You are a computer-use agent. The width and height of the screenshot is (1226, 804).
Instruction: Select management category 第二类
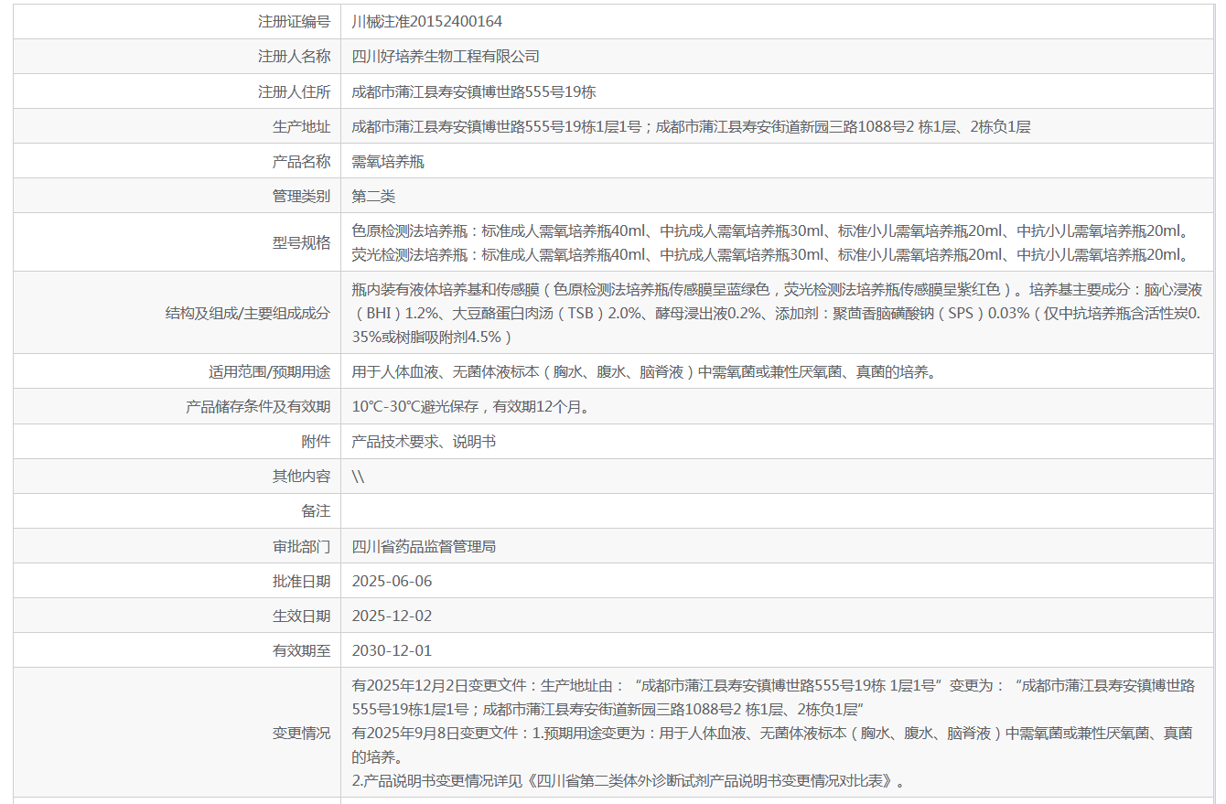[x=373, y=196]
